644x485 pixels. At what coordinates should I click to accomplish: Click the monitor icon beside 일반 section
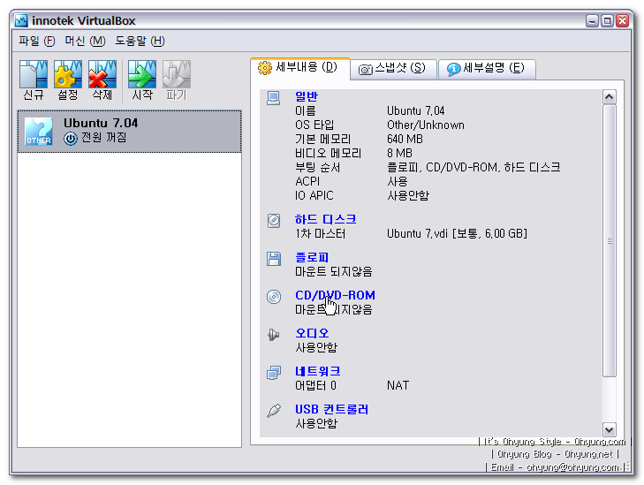tap(274, 98)
